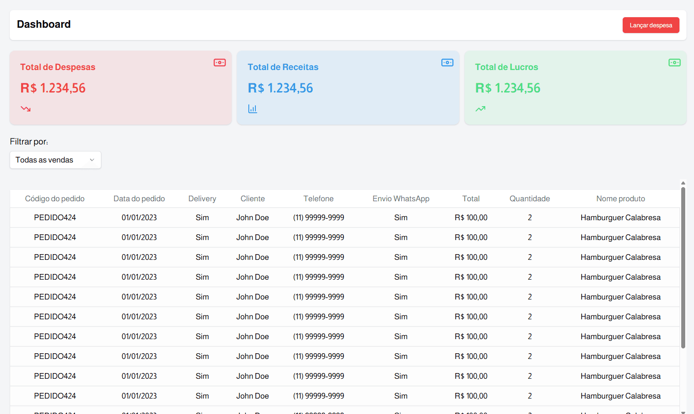Click the Total de Lucros card title
This screenshot has width=694, height=414.
(x=506, y=67)
